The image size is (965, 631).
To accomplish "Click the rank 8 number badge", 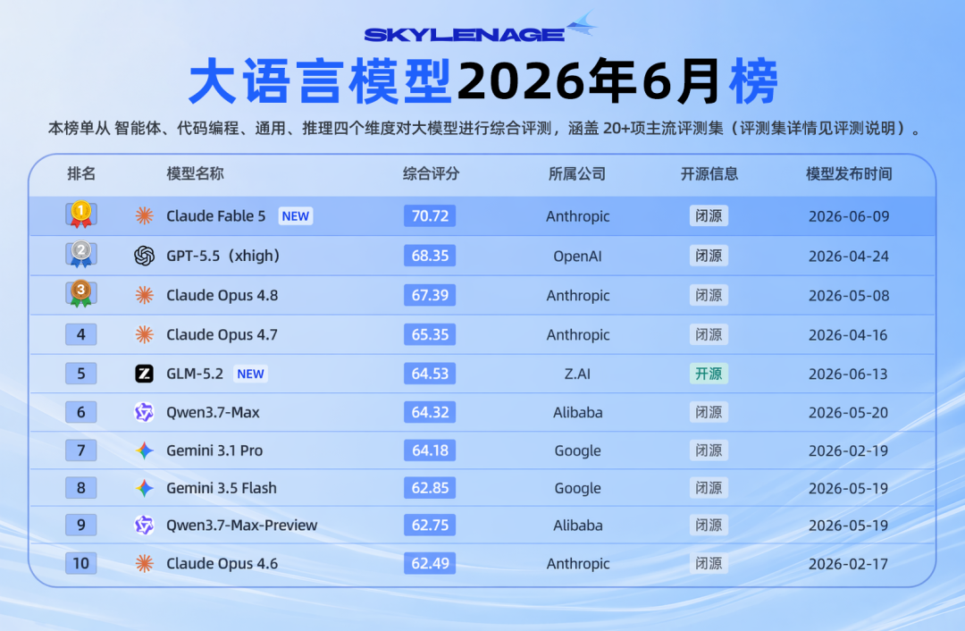I will pyautogui.click(x=81, y=488).
